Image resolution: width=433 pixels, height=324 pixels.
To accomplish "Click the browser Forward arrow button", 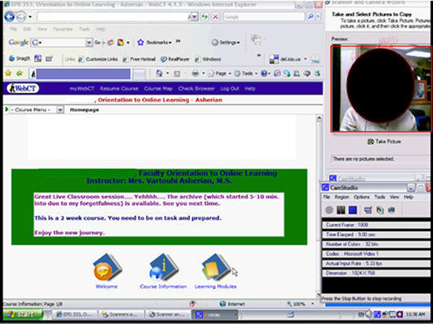I will click(x=21, y=17).
